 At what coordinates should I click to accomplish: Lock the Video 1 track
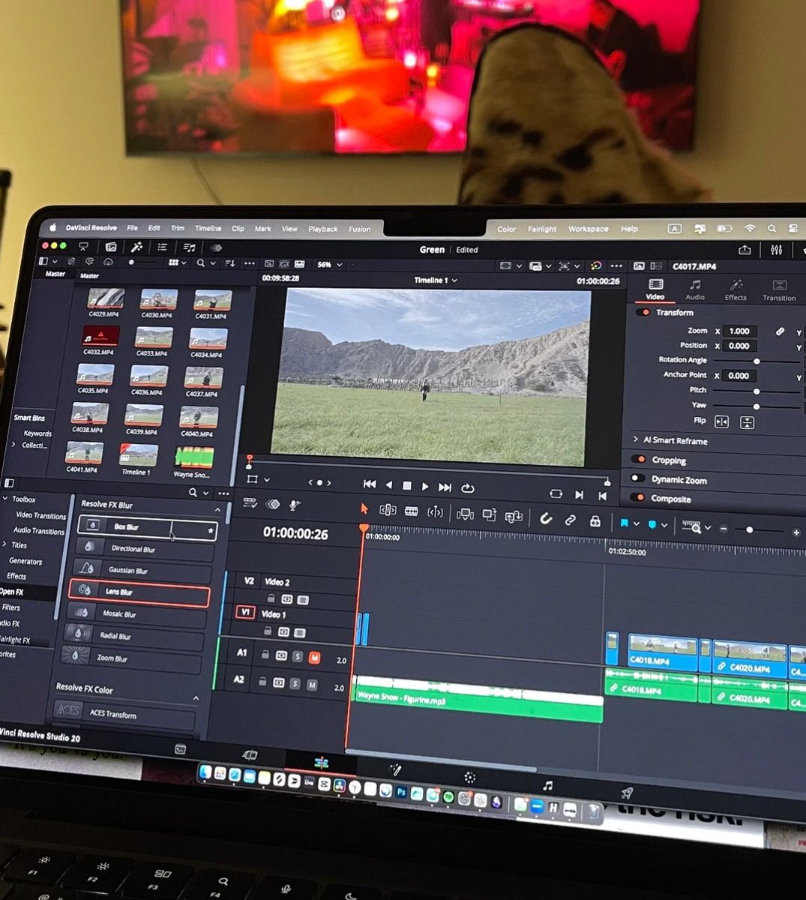coord(267,631)
